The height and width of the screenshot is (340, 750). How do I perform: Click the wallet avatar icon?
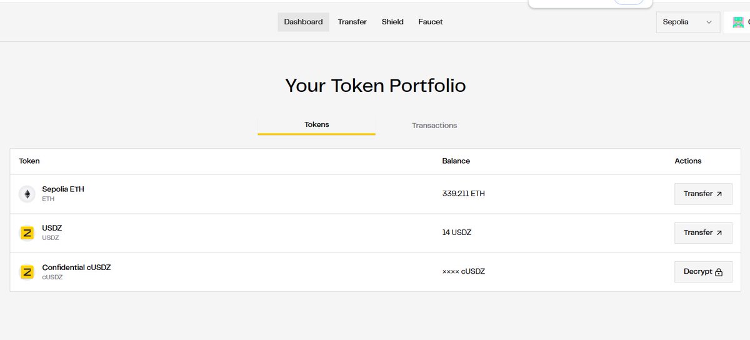tap(738, 22)
